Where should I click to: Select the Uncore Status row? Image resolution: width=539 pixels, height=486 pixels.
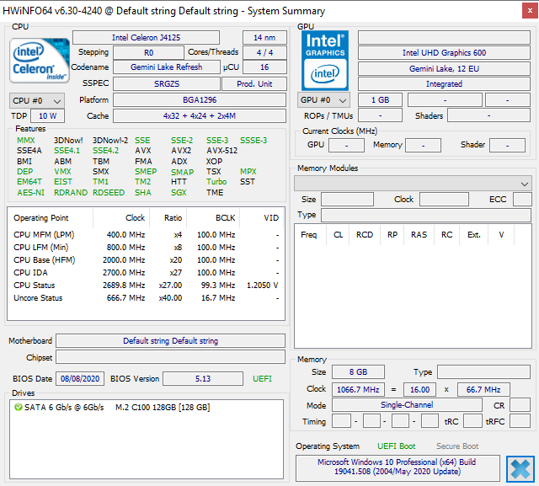146,298
